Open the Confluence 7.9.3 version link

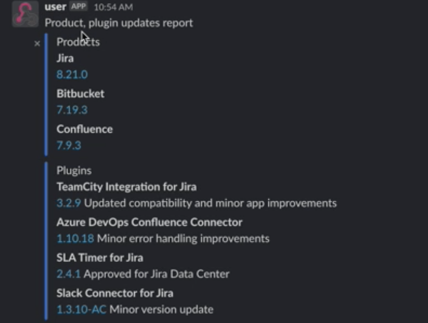69,145
